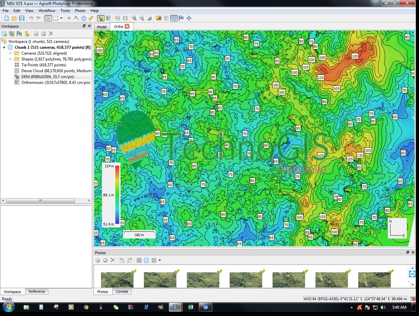
Task: Click the Draw Polyline tool
Action: pyautogui.click(x=76, y=18)
